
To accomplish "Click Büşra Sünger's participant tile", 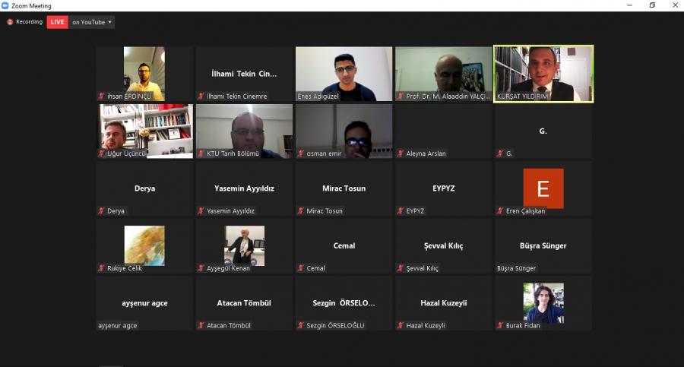I will (543, 246).
